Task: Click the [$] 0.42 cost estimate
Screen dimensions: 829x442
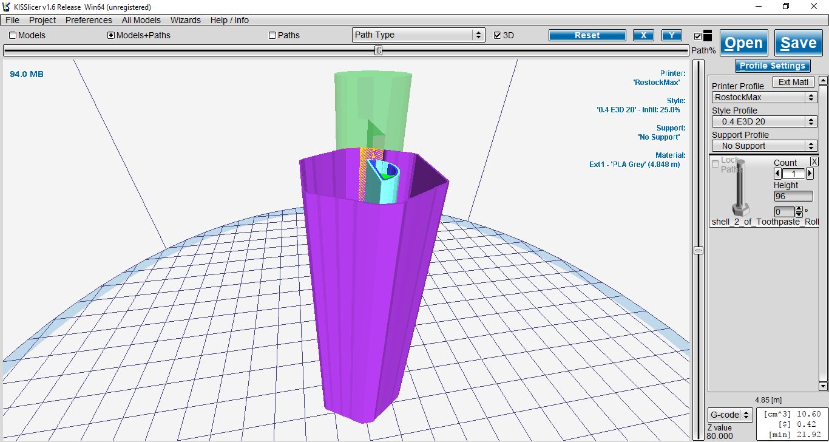Action: pyautogui.click(x=800, y=424)
